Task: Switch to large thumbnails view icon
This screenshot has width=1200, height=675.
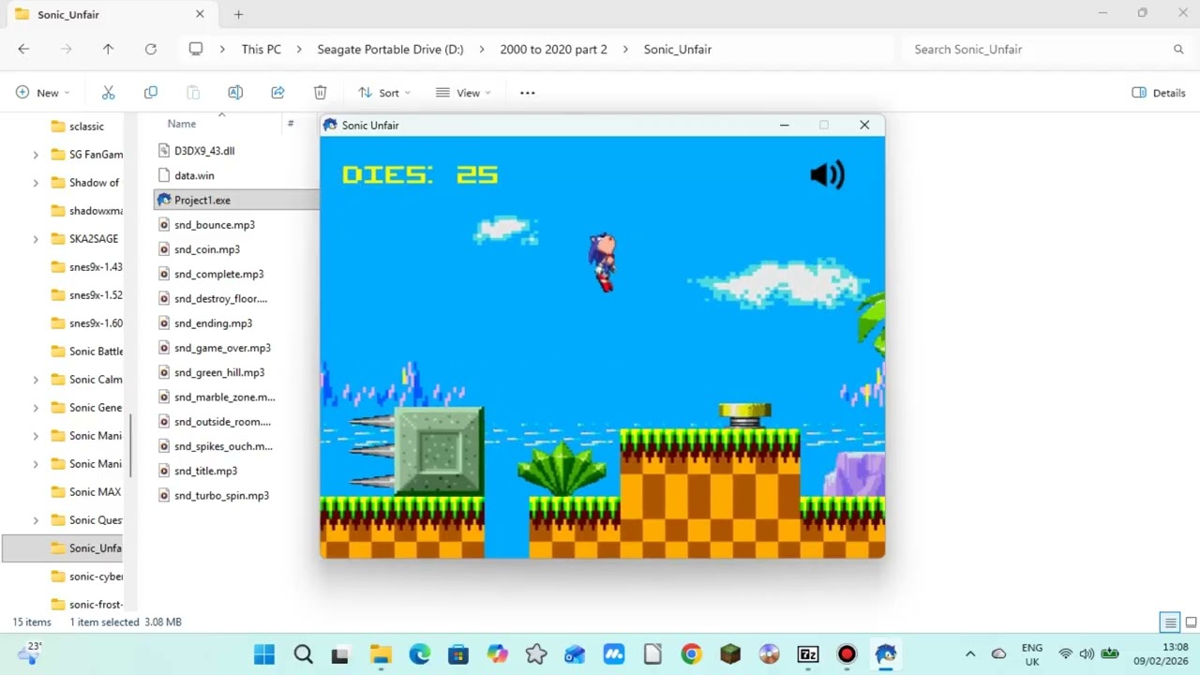Action: tap(1192, 622)
